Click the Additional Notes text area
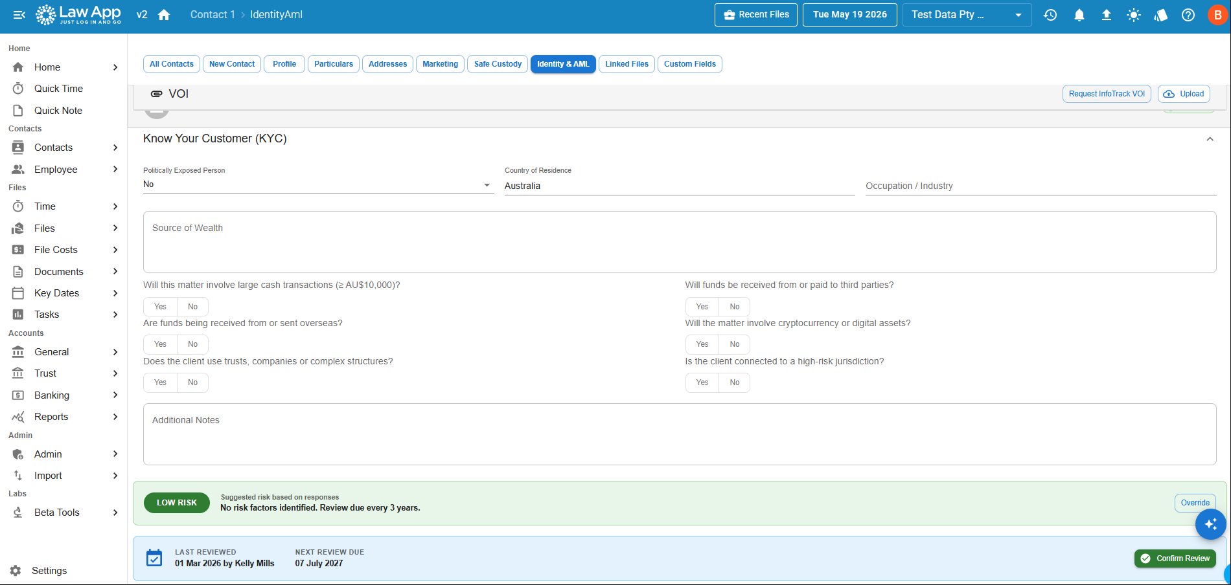 pyautogui.click(x=680, y=434)
